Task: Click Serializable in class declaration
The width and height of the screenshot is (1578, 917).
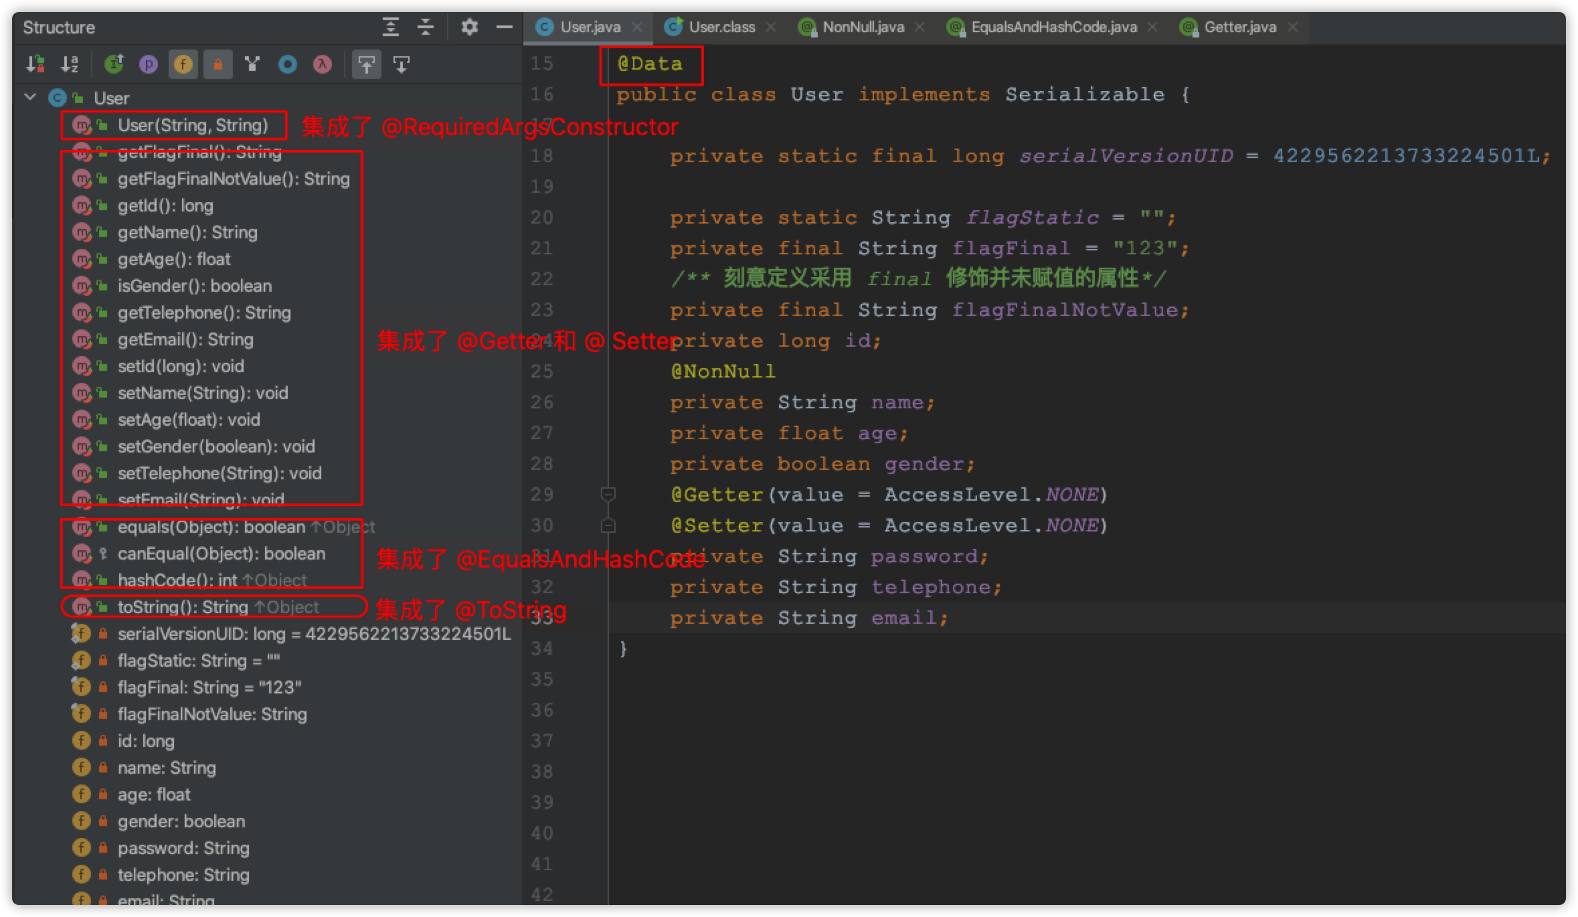Action: 1085,94
